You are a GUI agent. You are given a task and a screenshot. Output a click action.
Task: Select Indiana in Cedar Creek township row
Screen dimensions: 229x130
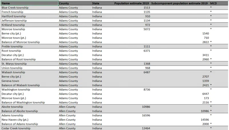tap(97, 128)
